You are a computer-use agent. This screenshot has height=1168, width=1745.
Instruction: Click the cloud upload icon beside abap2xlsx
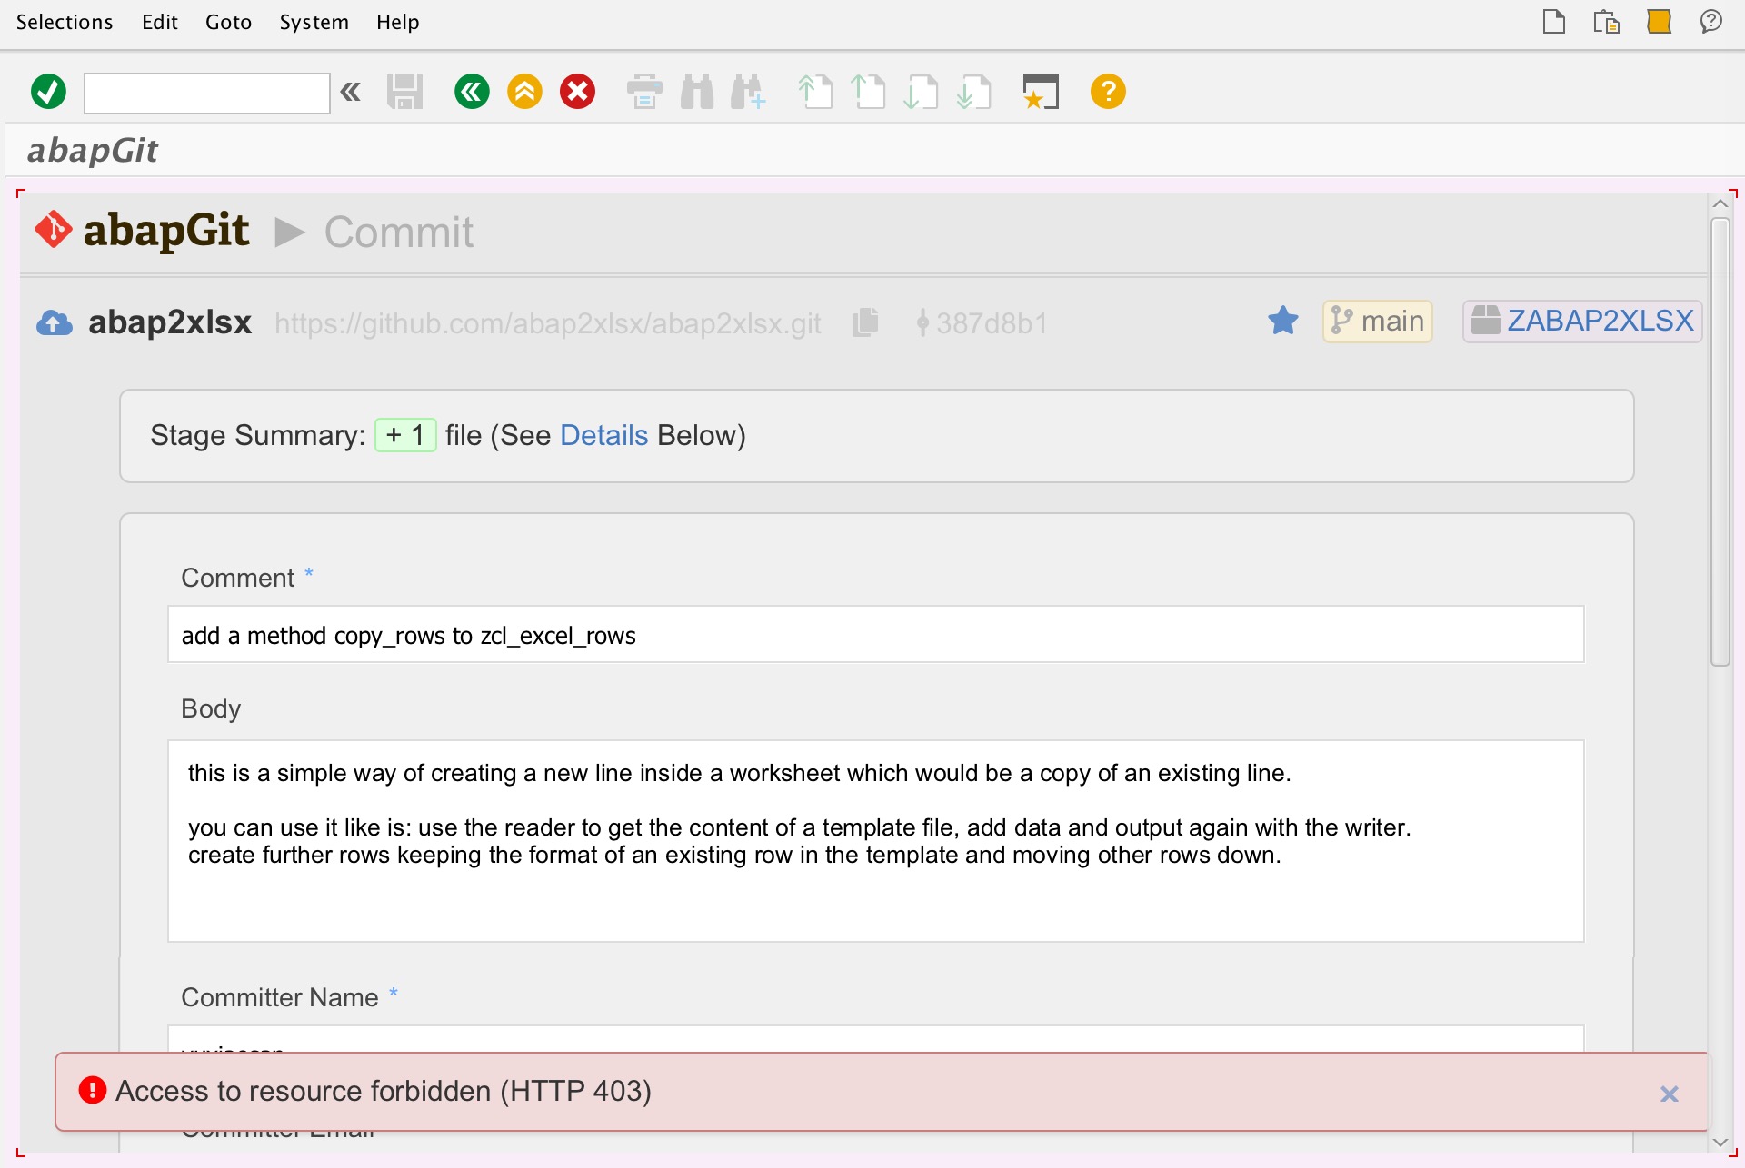point(54,322)
